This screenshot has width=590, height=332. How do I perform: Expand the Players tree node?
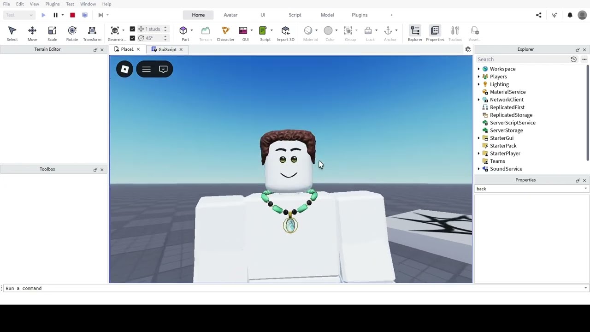point(478,77)
